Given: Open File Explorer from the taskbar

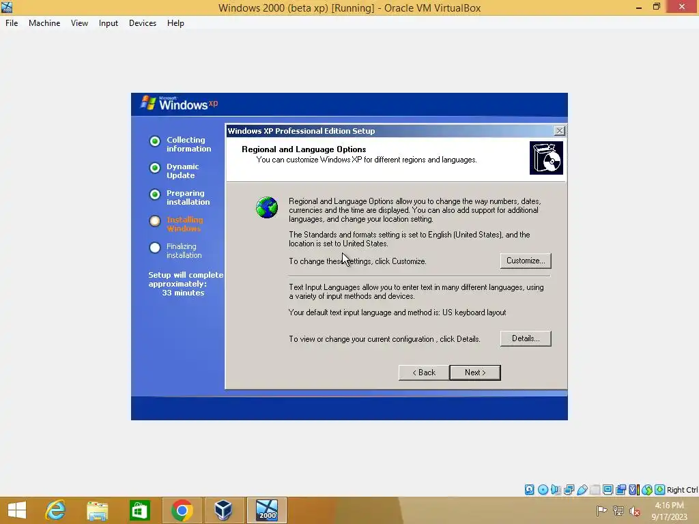Looking at the screenshot, I should 97,510.
